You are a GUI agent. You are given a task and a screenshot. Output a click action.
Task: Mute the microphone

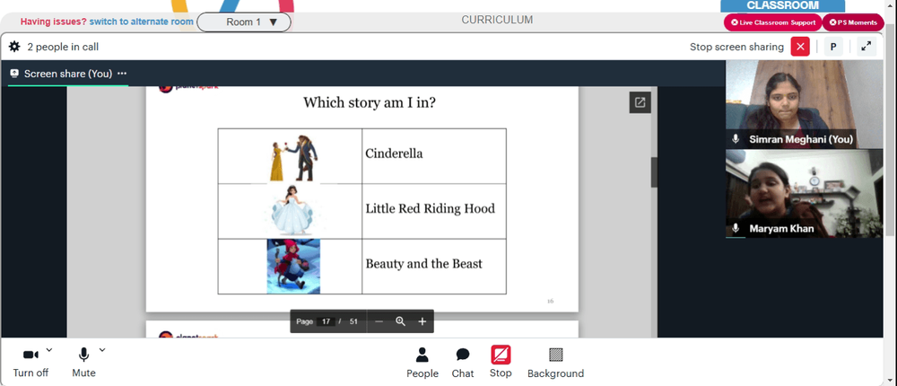[x=83, y=362]
